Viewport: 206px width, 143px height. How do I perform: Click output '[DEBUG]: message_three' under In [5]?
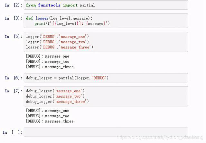coord(50,67)
